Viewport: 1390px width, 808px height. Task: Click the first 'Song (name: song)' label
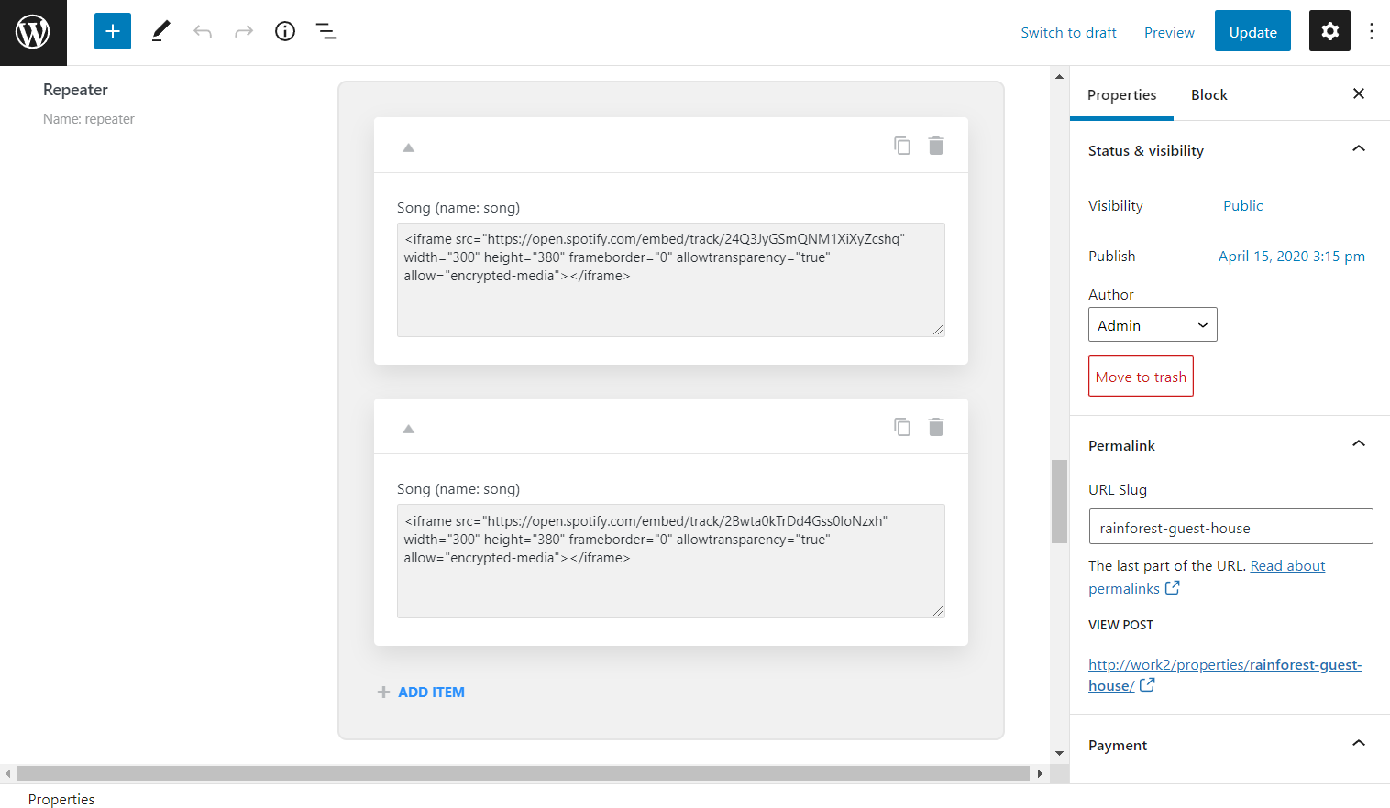click(458, 208)
